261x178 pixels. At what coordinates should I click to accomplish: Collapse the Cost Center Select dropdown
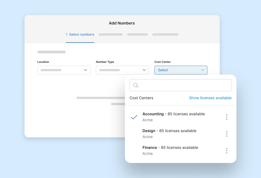(181, 70)
